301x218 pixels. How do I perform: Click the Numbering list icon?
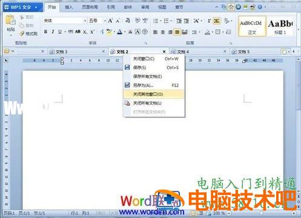(x=166, y=21)
